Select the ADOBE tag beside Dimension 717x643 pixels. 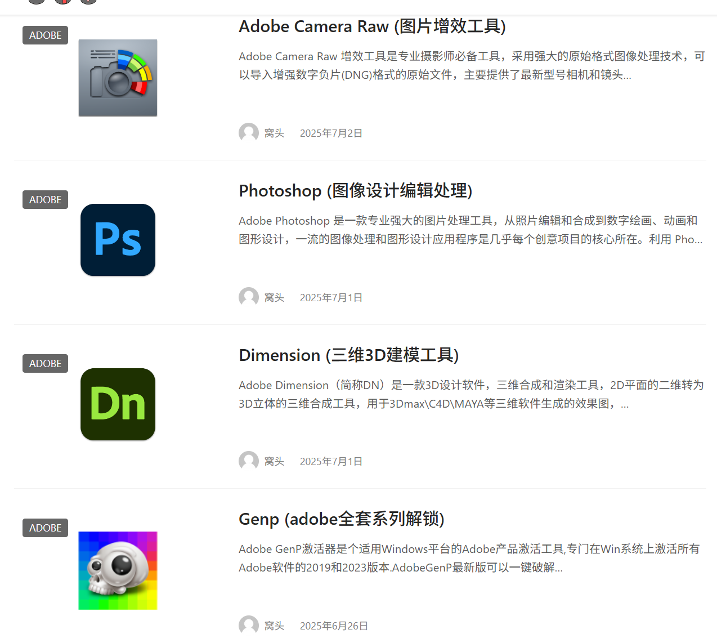(45, 364)
